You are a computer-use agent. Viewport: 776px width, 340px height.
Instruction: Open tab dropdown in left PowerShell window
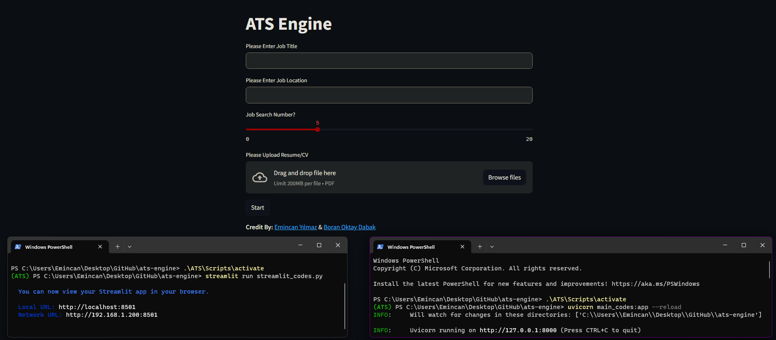click(x=130, y=247)
